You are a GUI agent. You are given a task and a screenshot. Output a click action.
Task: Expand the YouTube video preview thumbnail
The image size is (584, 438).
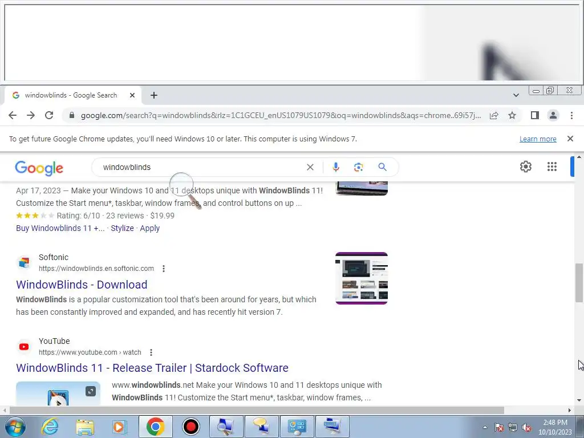coord(91,391)
